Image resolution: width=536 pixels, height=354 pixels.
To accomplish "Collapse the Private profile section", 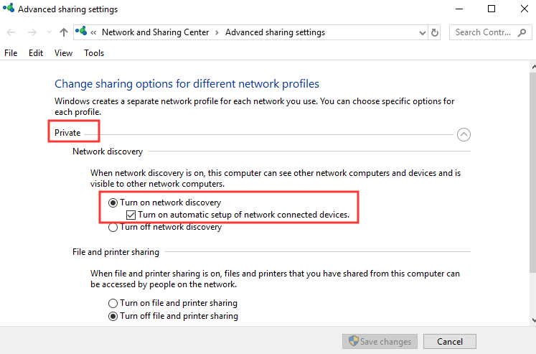I will [x=464, y=134].
